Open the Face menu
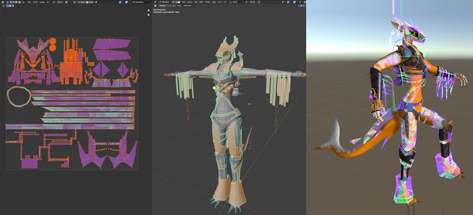 (220, 2)
